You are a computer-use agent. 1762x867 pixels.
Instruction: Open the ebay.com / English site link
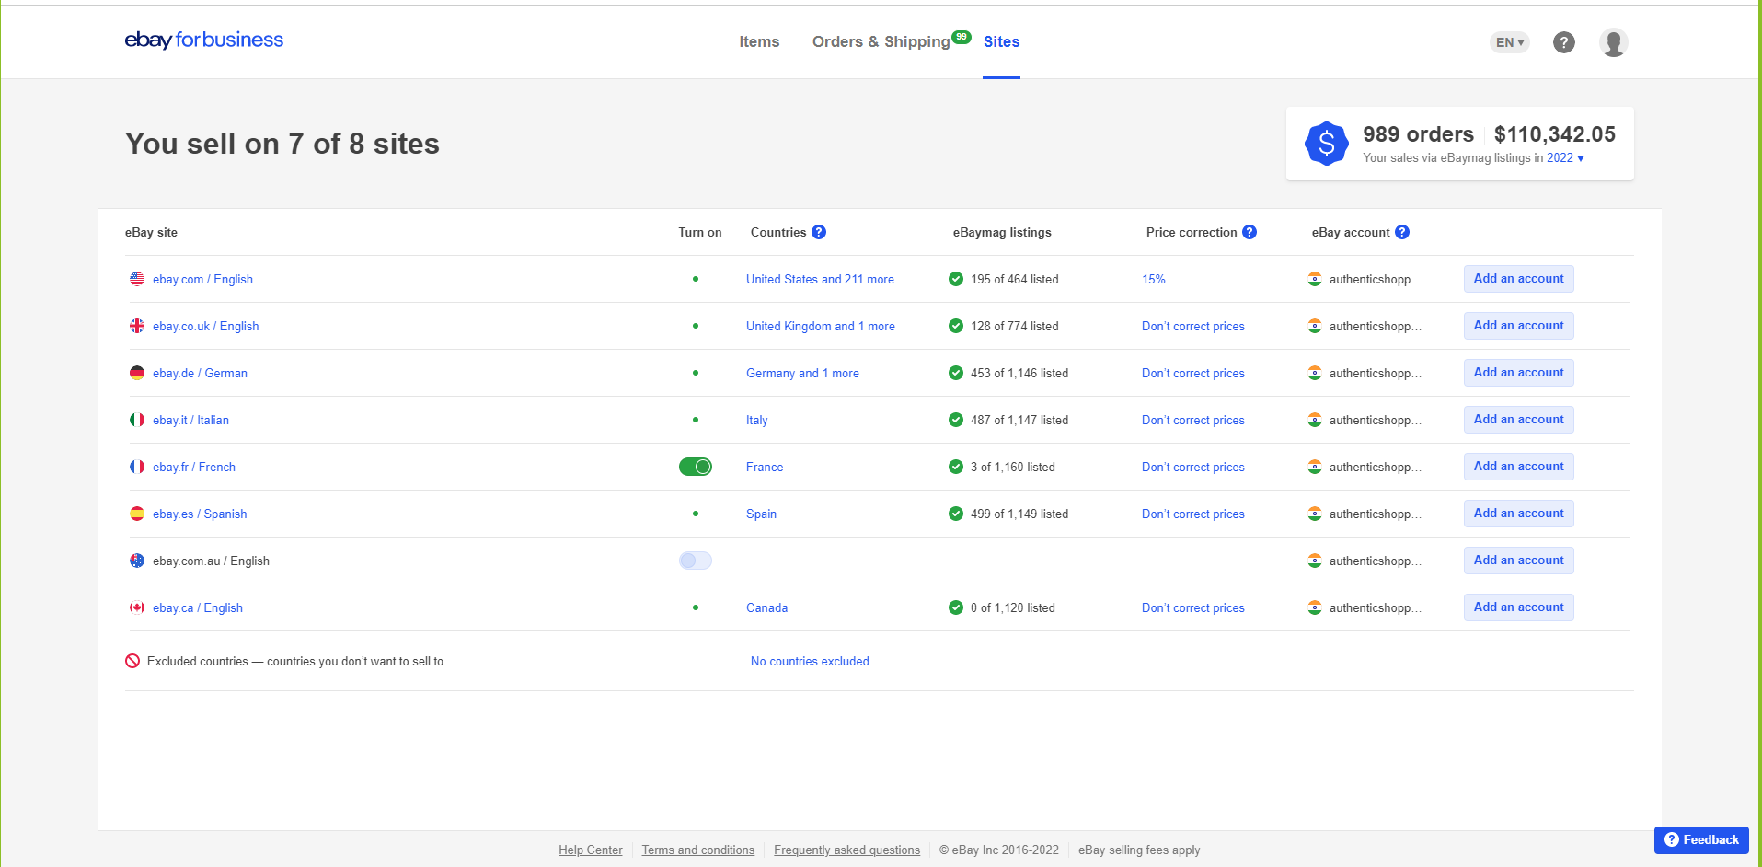tap(202, 279)
